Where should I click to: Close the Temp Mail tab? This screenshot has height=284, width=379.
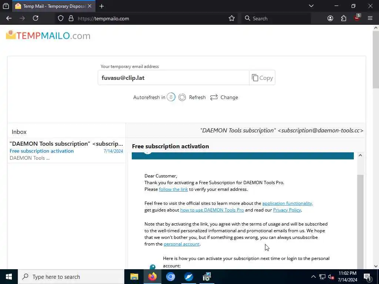(90, 6)
